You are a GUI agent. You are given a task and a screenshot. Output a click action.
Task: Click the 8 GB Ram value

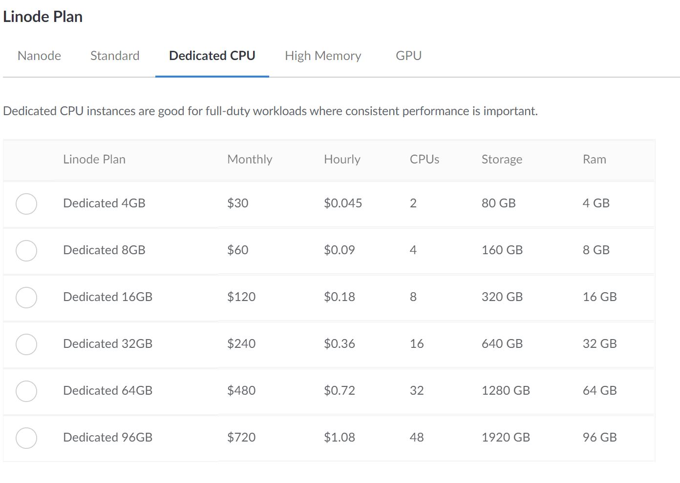(x=596, y=250)
